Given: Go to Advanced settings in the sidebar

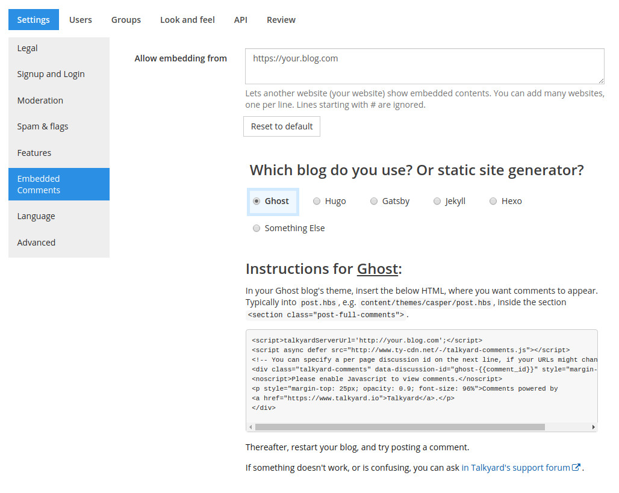Looking at the screenshot, I should (x=36, y=243).
